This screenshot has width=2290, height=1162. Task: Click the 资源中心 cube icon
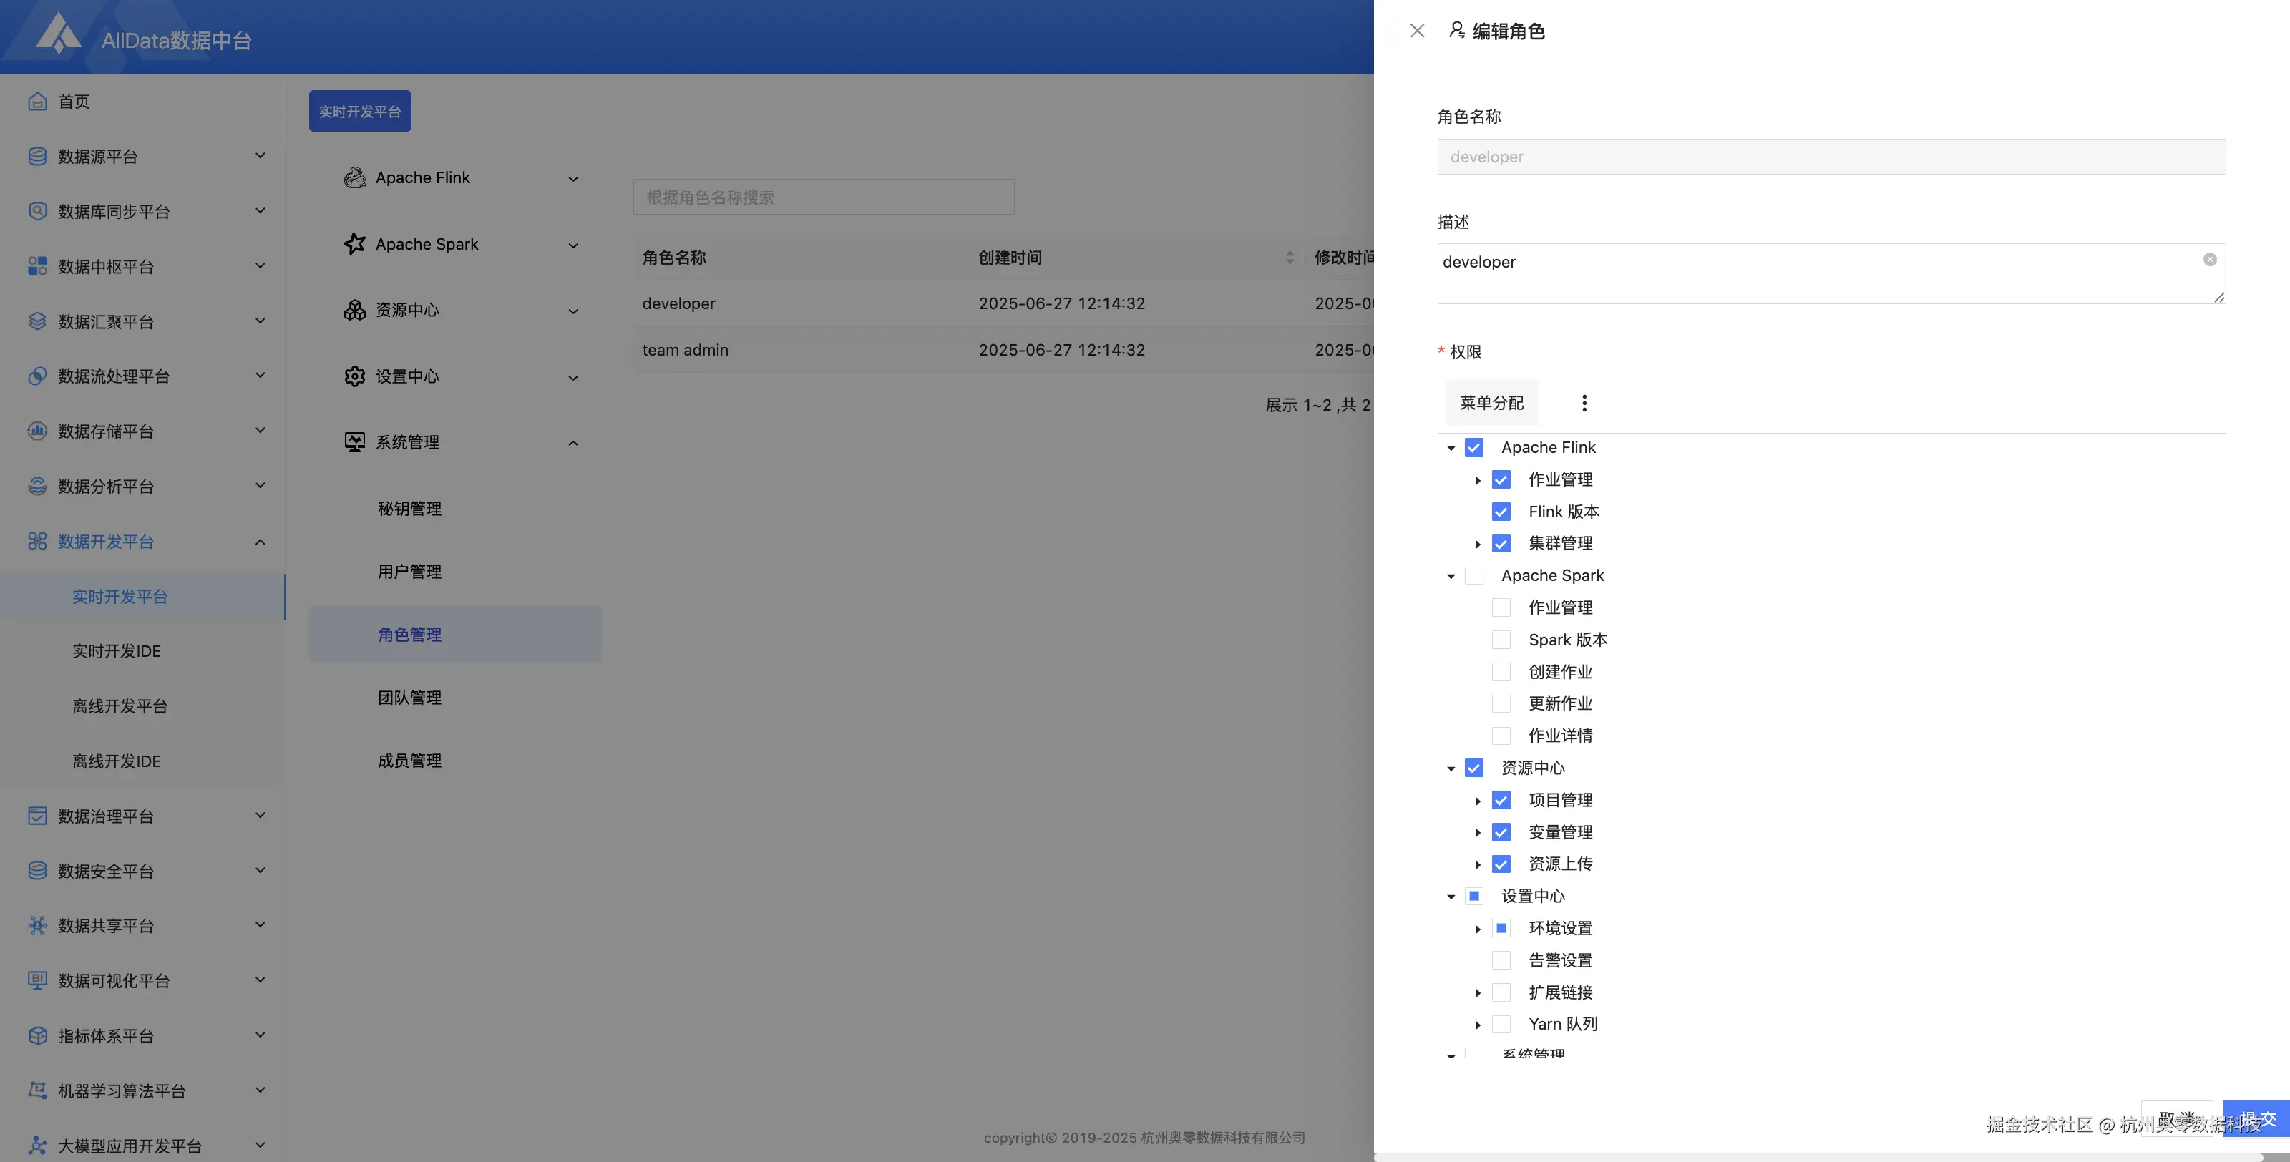pyautogui.click(x=355, y=309)
